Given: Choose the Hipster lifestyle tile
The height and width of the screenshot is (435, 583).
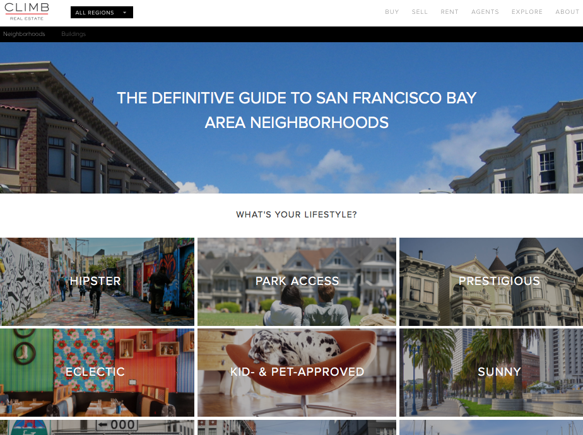Looking at the screenshot, I should 97,282.
